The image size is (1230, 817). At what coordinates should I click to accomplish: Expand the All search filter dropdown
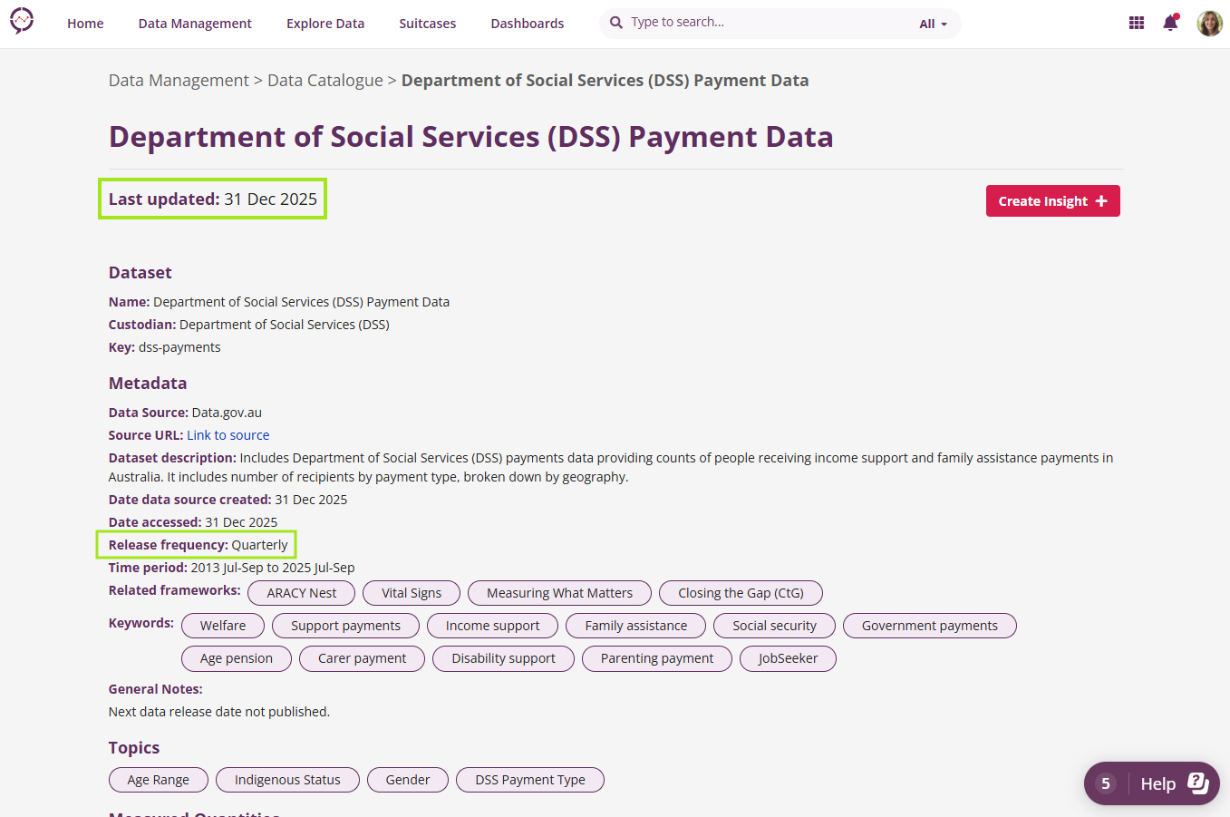pyautogui.click(x=933, y=24)
